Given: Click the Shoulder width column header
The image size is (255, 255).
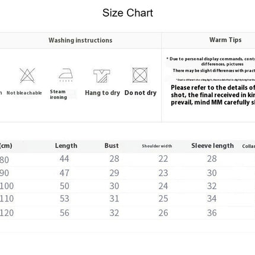Looking at the screenshot, I should pyautogui.click(x=157, y=146).
